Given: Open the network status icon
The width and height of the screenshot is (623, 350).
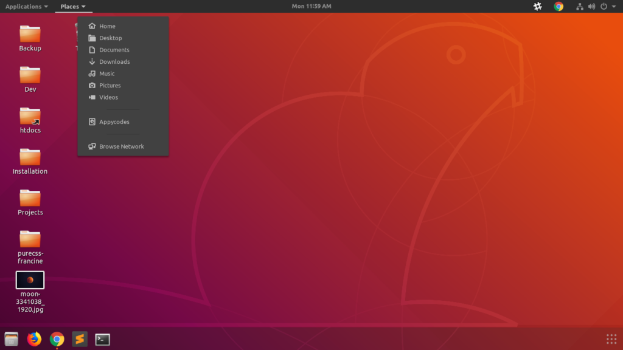Looking at the screenshot, I should pyautogui.click(x=580, y=6).
